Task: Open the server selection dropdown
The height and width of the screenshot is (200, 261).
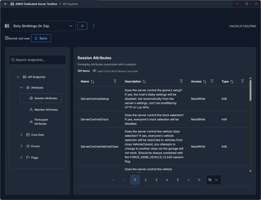Action: (43, 26)
